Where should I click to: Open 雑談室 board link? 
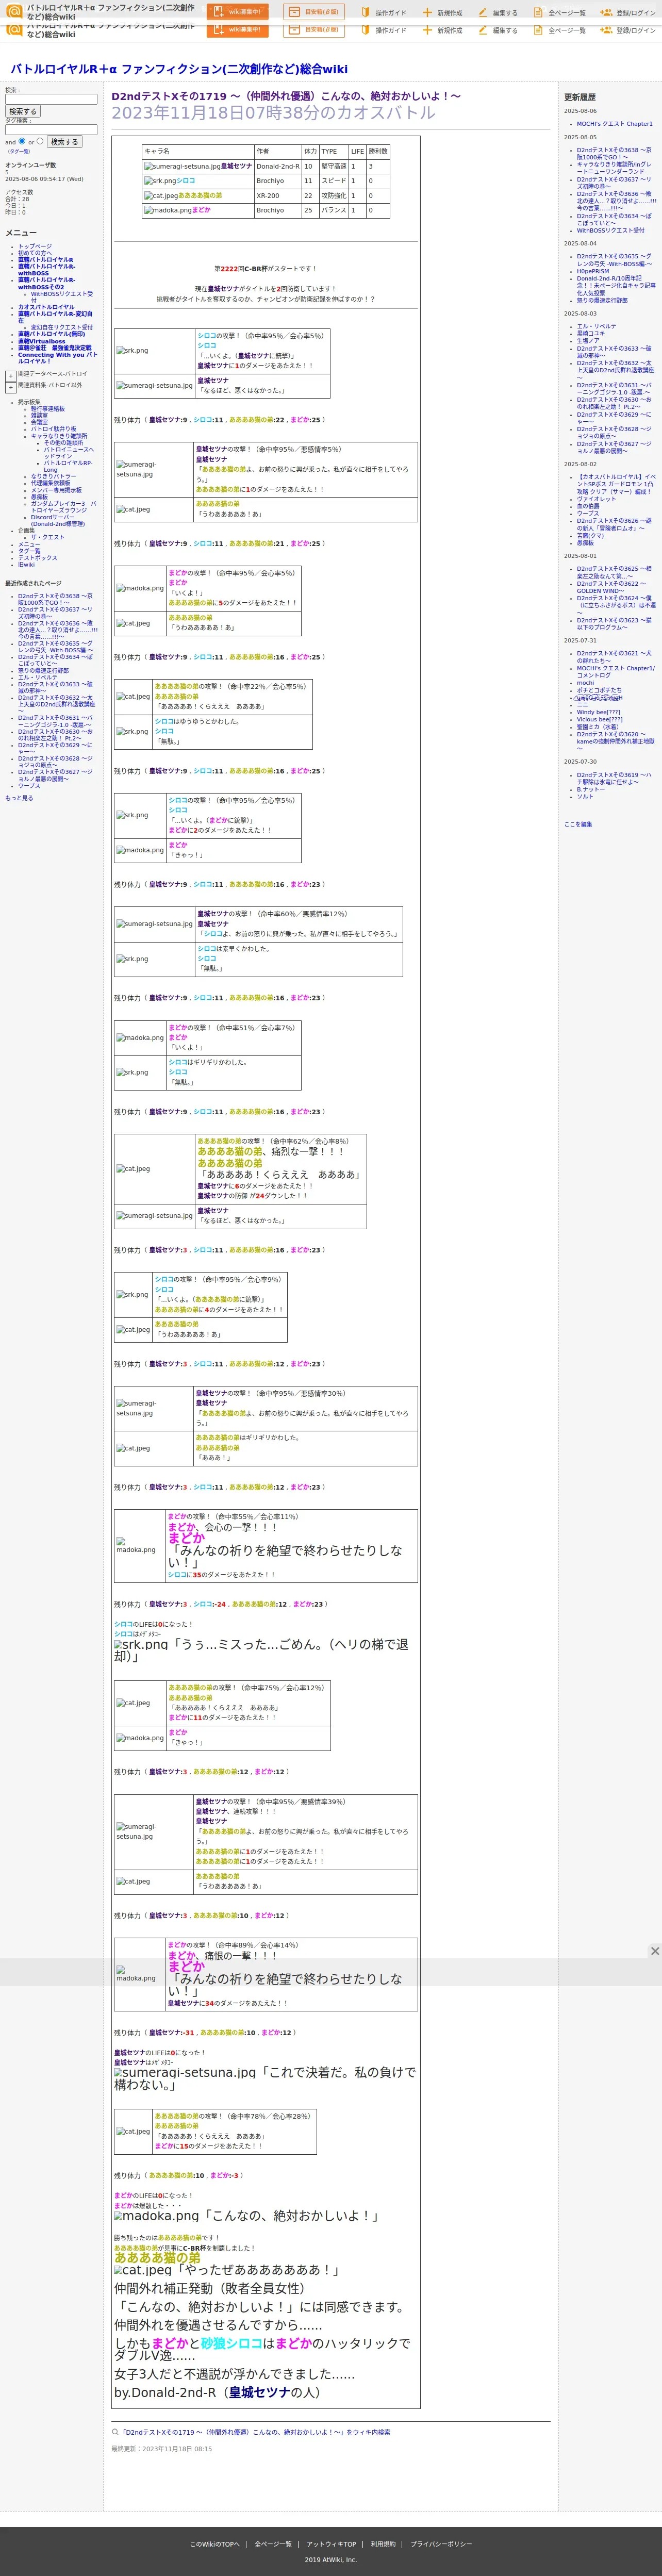pyautogui.click(x=38, y=415)
